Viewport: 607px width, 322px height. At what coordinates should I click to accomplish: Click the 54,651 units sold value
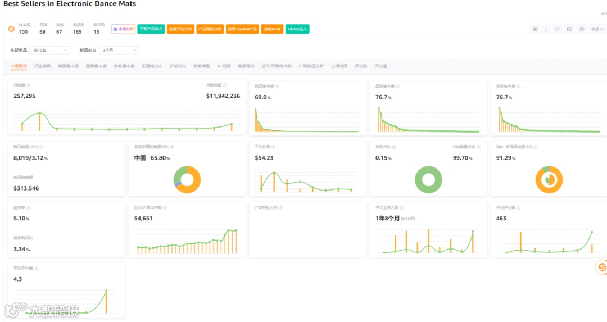[x=143, y=218]
